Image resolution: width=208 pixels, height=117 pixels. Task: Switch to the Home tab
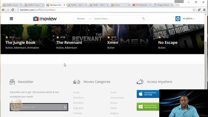120,5
